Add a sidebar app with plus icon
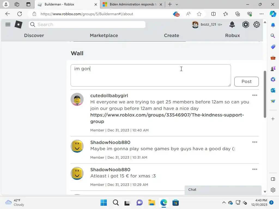This screenshot has height=209, width=279. pyautogui.click(x=273, y=119)
